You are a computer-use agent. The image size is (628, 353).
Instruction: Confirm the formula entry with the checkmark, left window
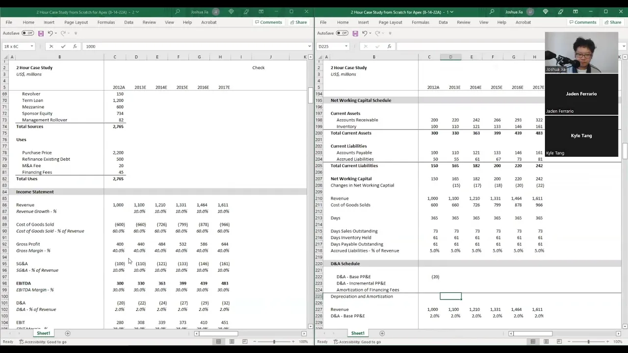(x=63, y=47)
